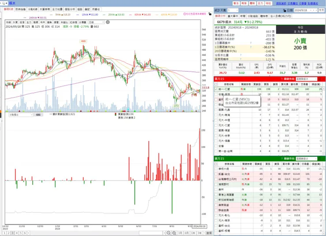Image resolution: width=326 pixels, height=236 pixels.
Task: Switch to the 即時走勢 tab
Action: click(x=21, y=9)
